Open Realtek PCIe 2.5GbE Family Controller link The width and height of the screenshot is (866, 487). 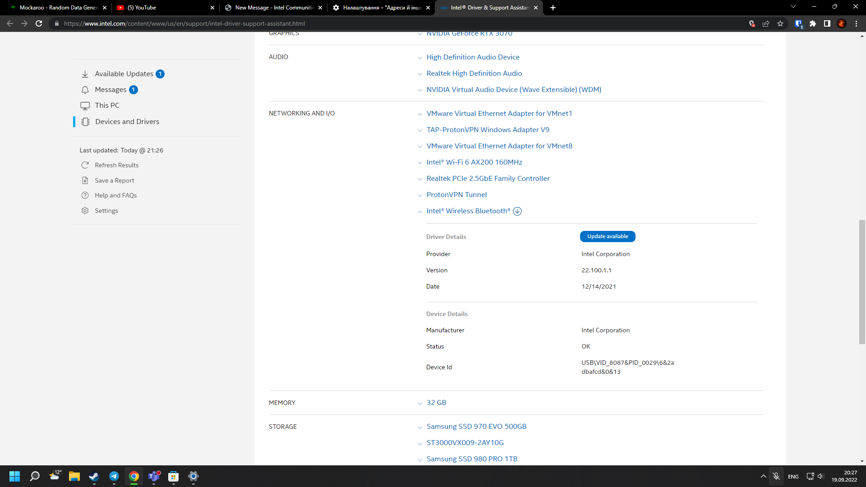488,179
